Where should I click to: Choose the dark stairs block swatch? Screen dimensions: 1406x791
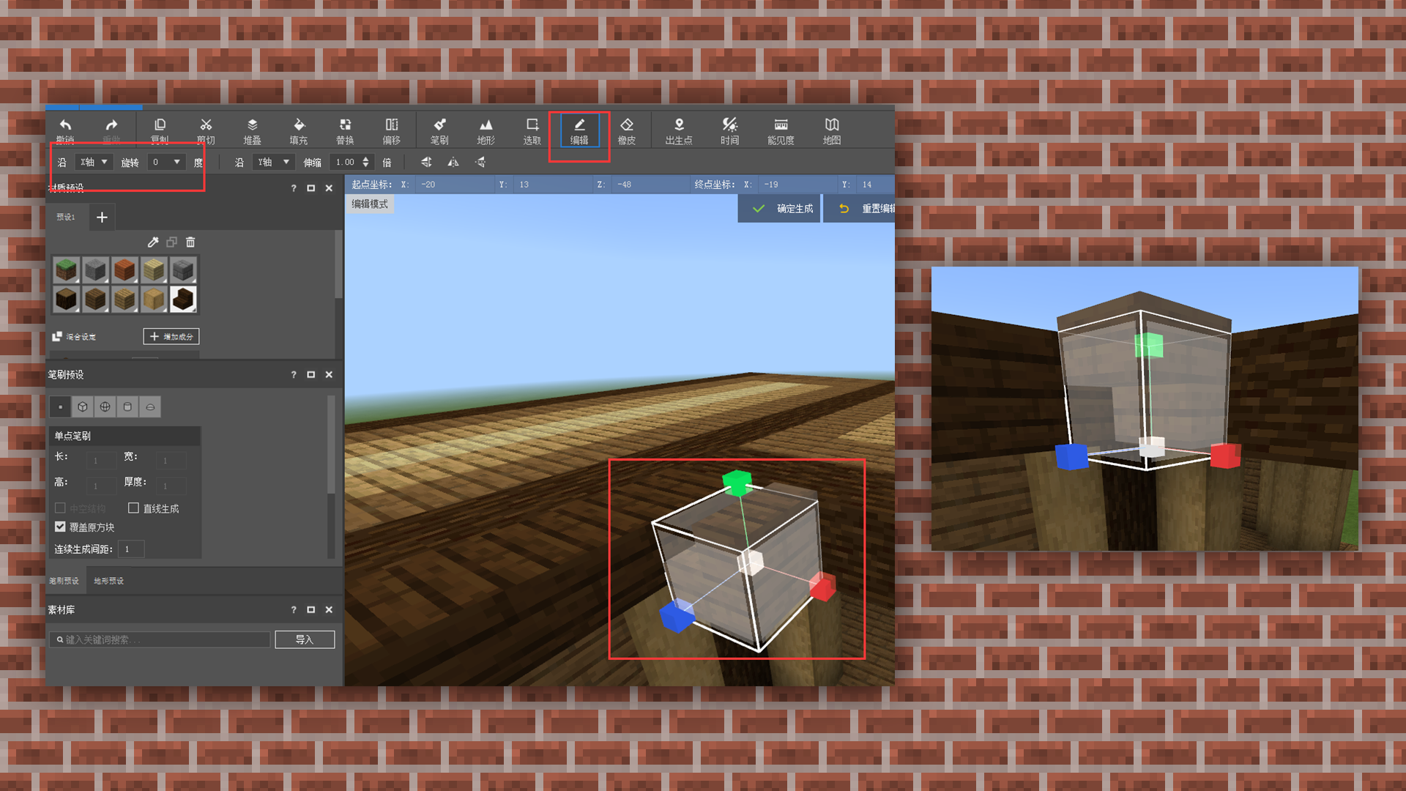pos(183,299)
